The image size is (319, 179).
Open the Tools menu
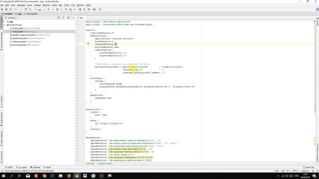tap(67, 5)
